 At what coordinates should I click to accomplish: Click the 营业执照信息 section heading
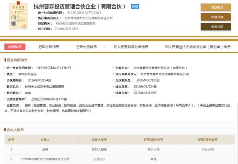tap(17, 60)
